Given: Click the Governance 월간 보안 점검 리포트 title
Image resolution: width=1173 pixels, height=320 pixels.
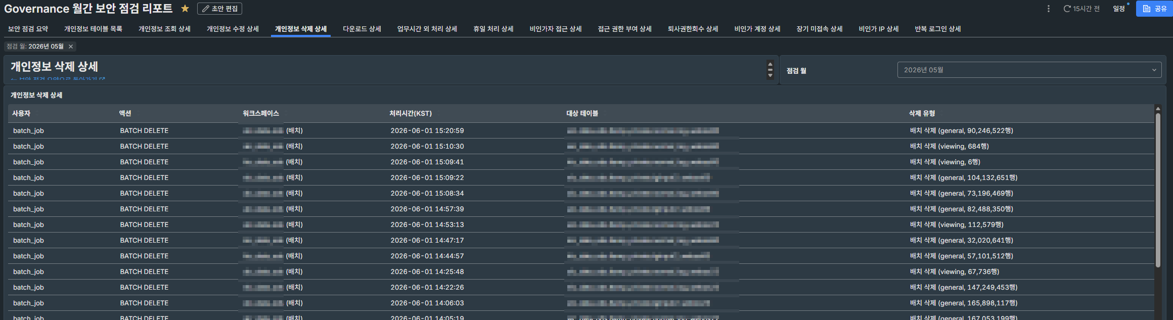Looking at the screenshot, I should coord(88,9).
